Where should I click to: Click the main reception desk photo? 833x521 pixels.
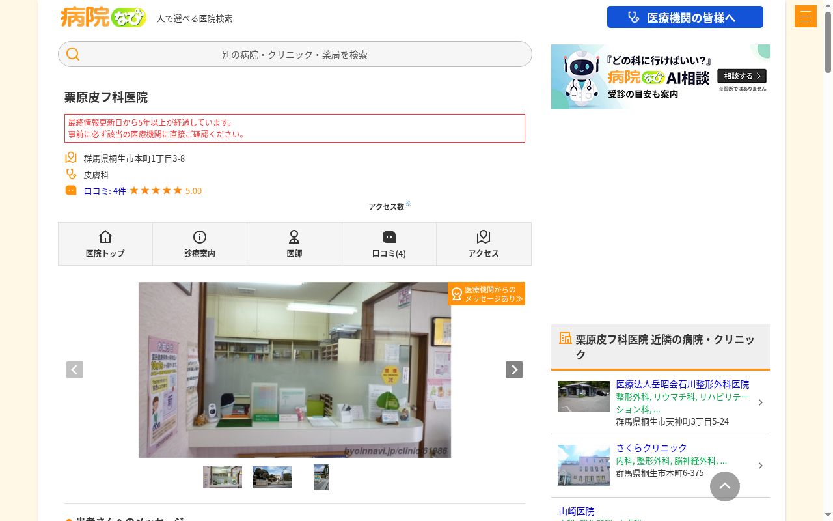click(x=295, y=370)
